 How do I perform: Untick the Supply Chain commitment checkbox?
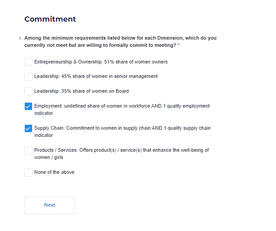28,128
